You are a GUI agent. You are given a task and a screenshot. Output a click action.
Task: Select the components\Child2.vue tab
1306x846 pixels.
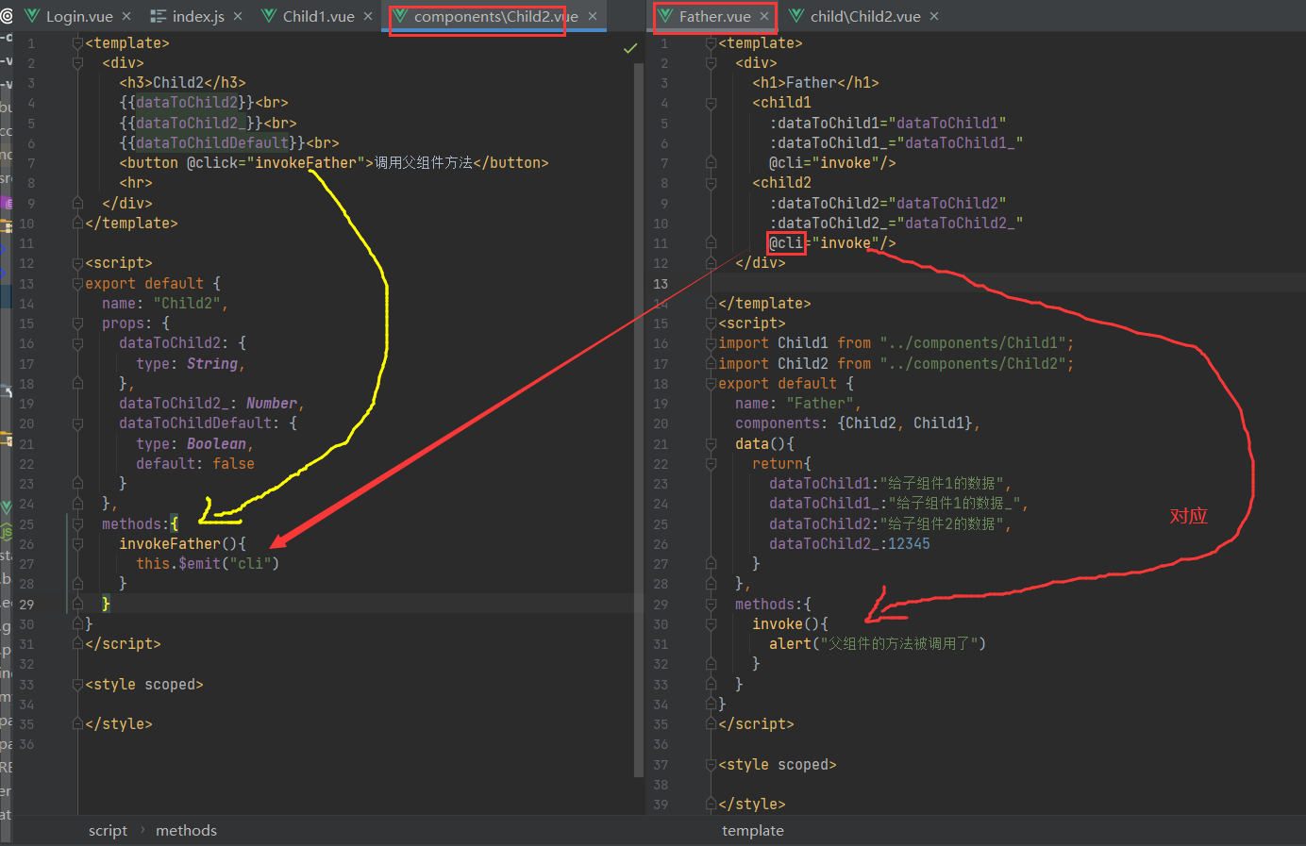495,16
